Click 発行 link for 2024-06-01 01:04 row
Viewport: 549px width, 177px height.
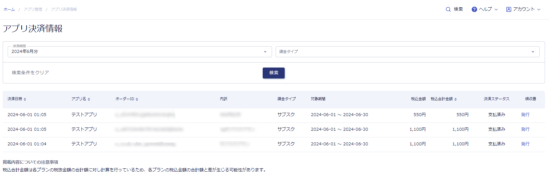[x=525, y=144]
